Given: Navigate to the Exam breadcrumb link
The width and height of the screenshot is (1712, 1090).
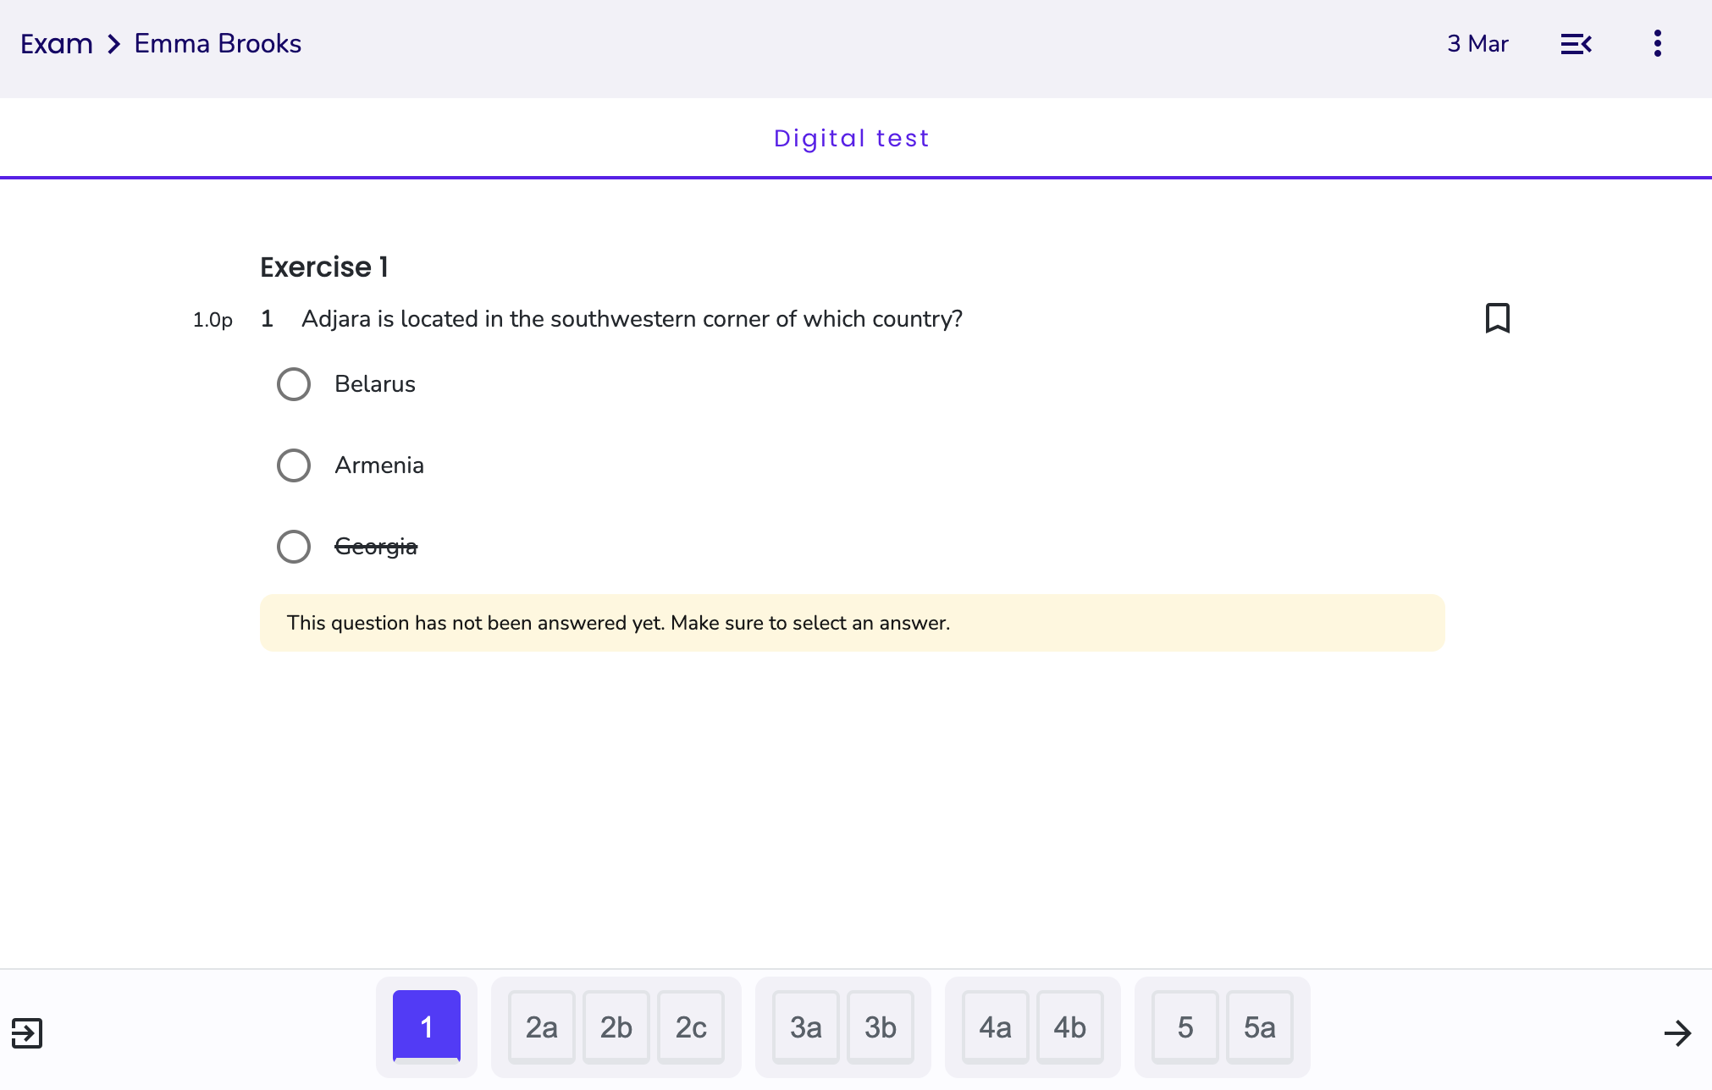Looking at the screenshot, I should coord(57,44).
